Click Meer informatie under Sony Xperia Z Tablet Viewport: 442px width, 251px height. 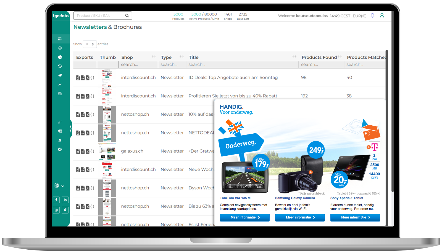point(355,217)
